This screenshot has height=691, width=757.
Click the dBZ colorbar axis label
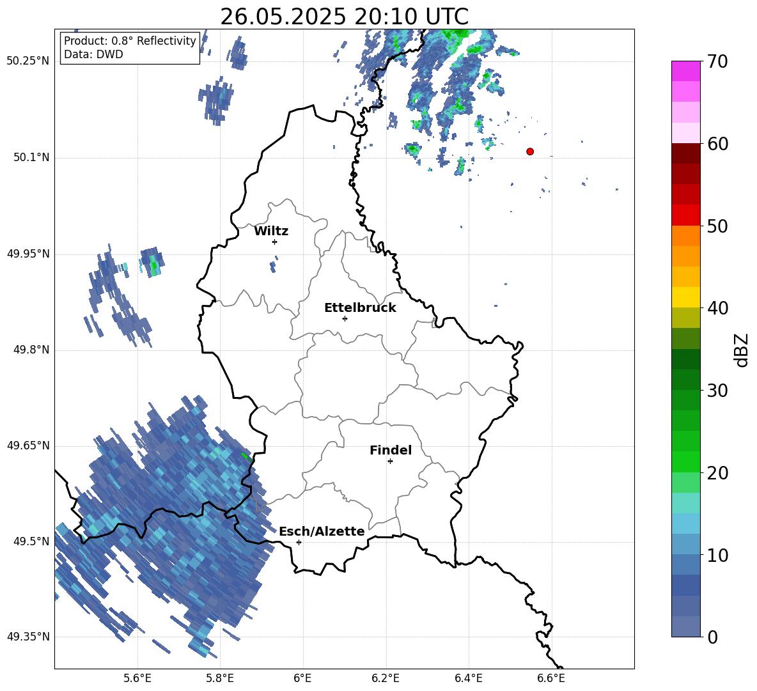740,350
